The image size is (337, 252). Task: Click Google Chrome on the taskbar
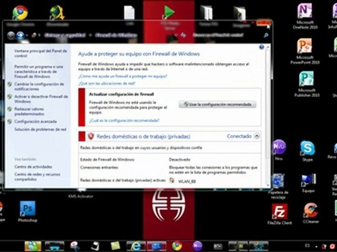[x=177, y=246]
